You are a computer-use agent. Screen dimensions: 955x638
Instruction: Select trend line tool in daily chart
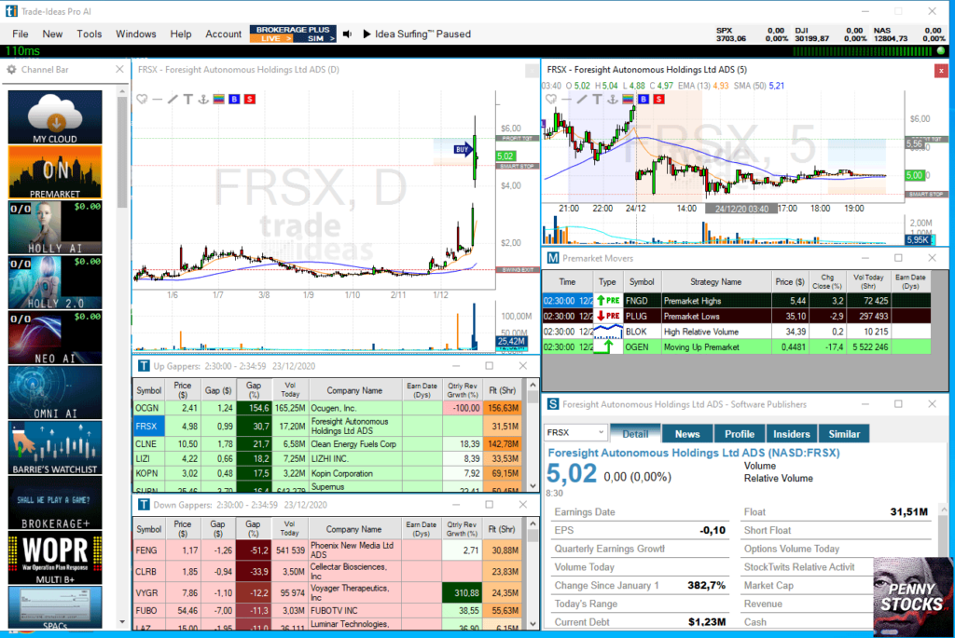173,99
